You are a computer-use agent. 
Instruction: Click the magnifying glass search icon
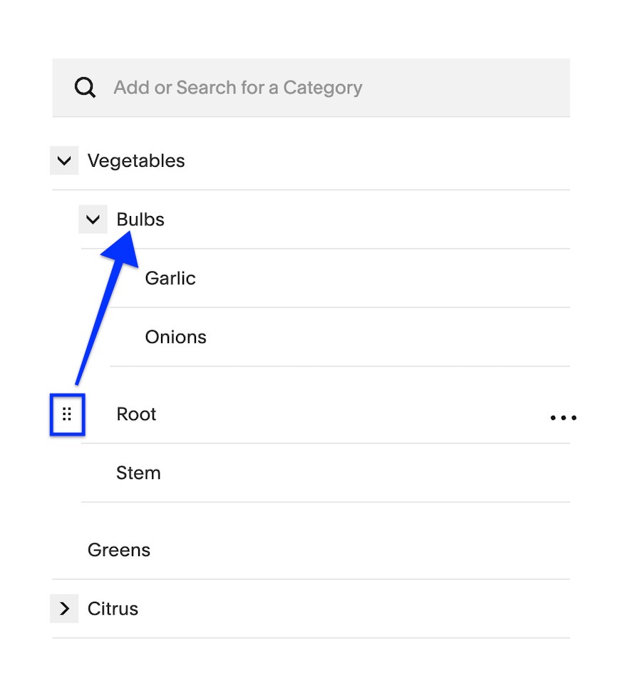(x=85, y=87)
